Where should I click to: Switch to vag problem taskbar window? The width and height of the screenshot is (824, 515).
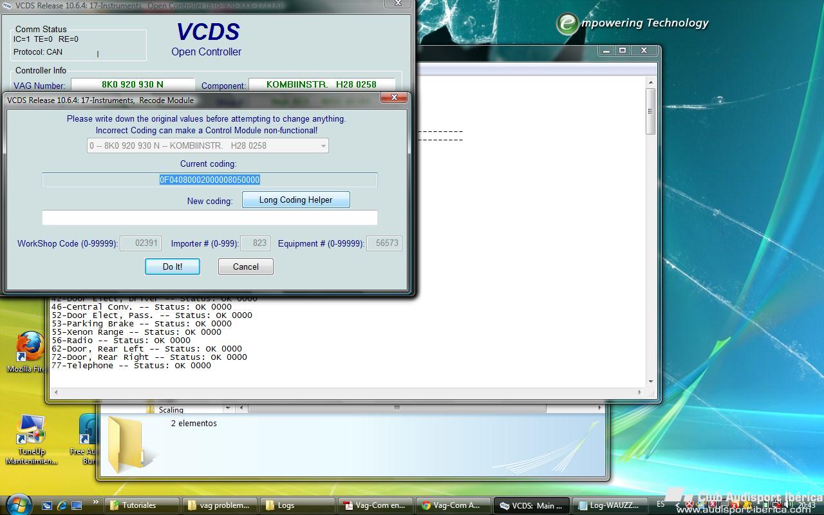(220, 505)
